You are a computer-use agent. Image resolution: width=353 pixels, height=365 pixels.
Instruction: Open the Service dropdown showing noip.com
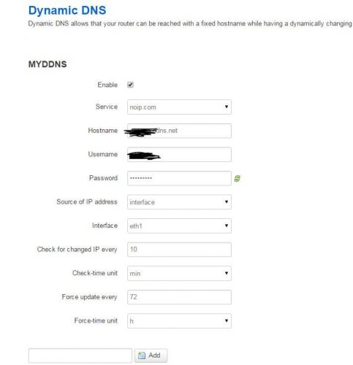179,107
